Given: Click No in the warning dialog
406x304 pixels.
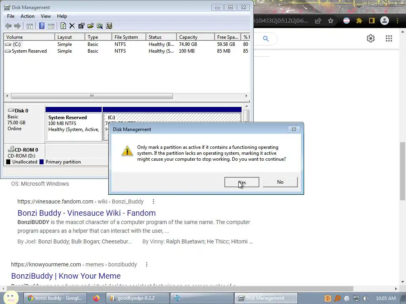Looking at the screenshot, I should (x=280, y=182).
